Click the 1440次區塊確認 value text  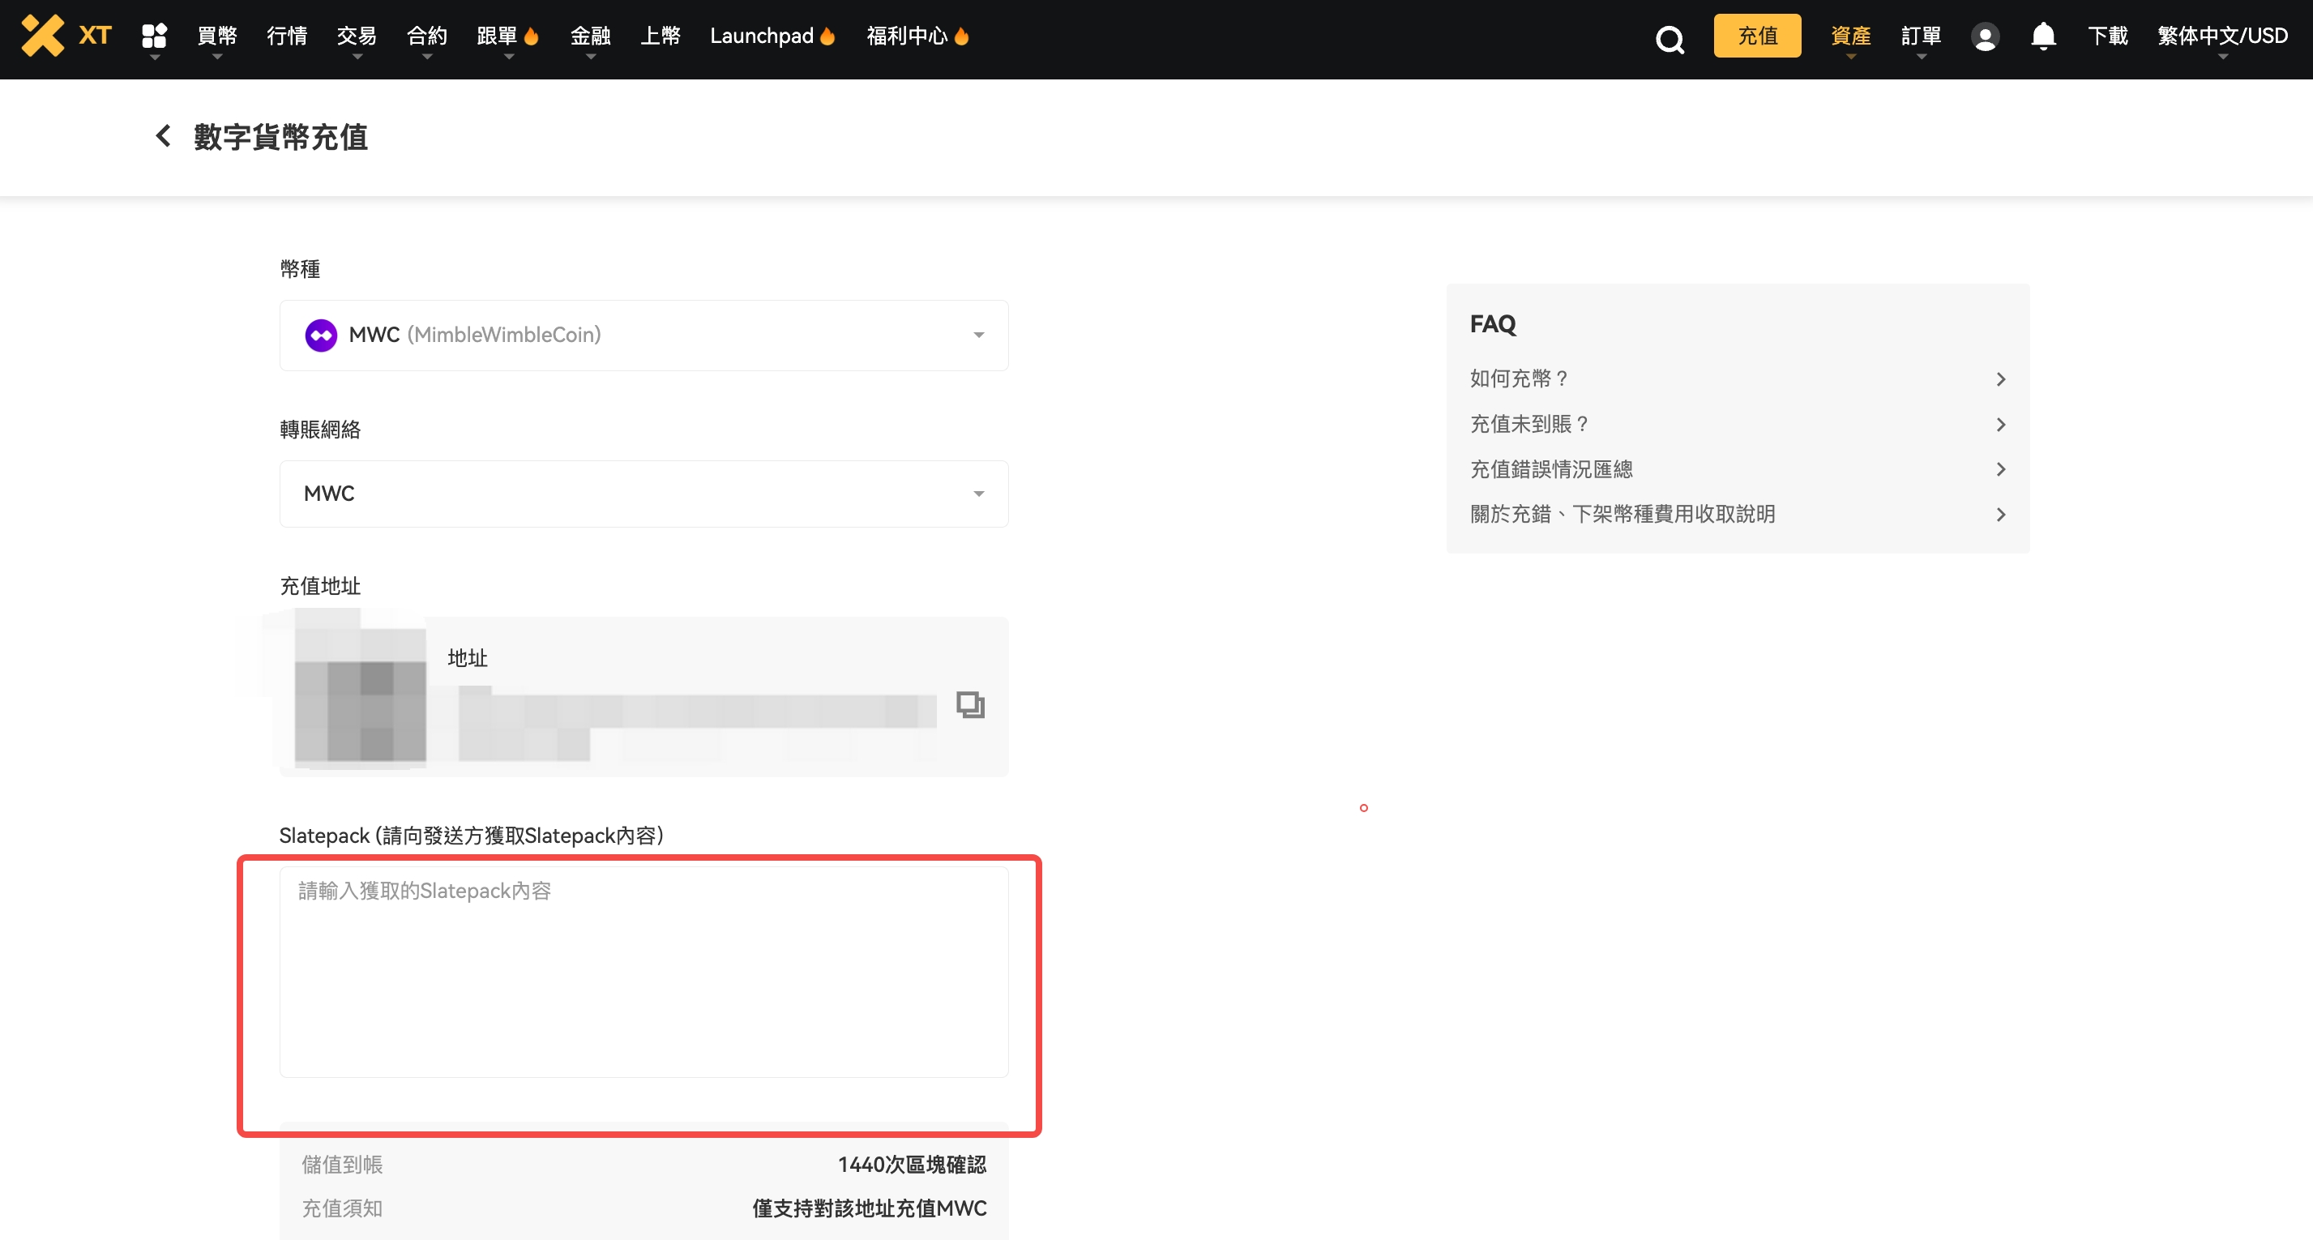tap(912, 1165)
